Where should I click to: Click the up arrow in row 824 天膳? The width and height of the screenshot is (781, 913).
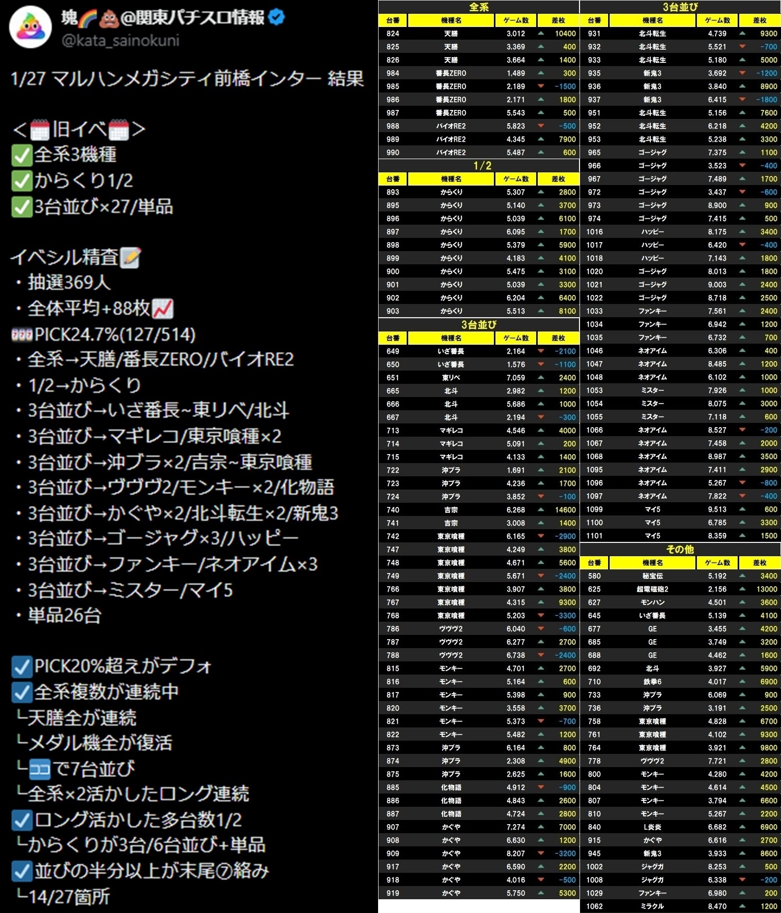coord(541,33)
